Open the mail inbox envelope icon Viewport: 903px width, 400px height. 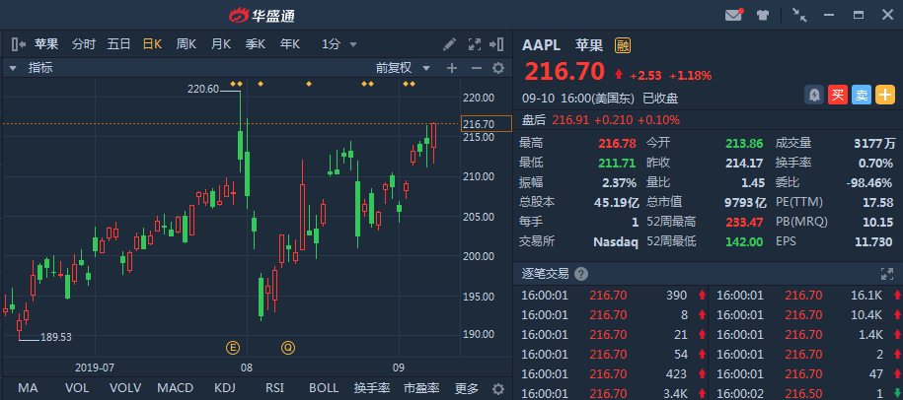coord(733,15)
